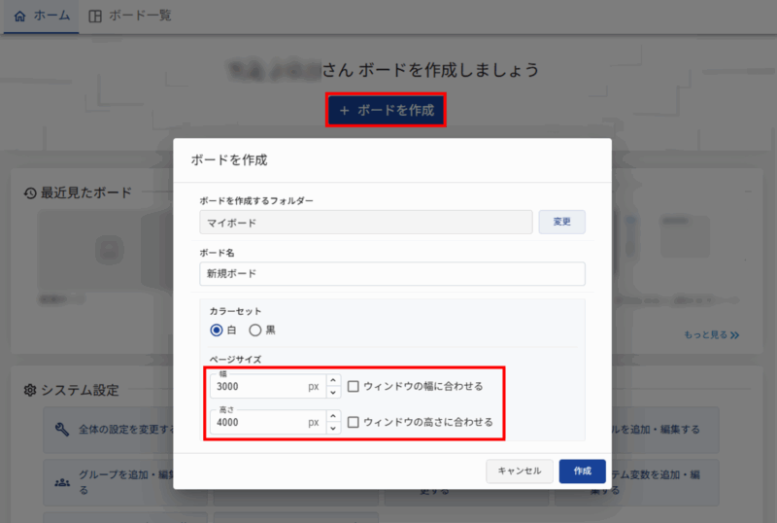Click the group icon for グループを追加
Viewport: 777px width, 523px height.
(62, 482)
